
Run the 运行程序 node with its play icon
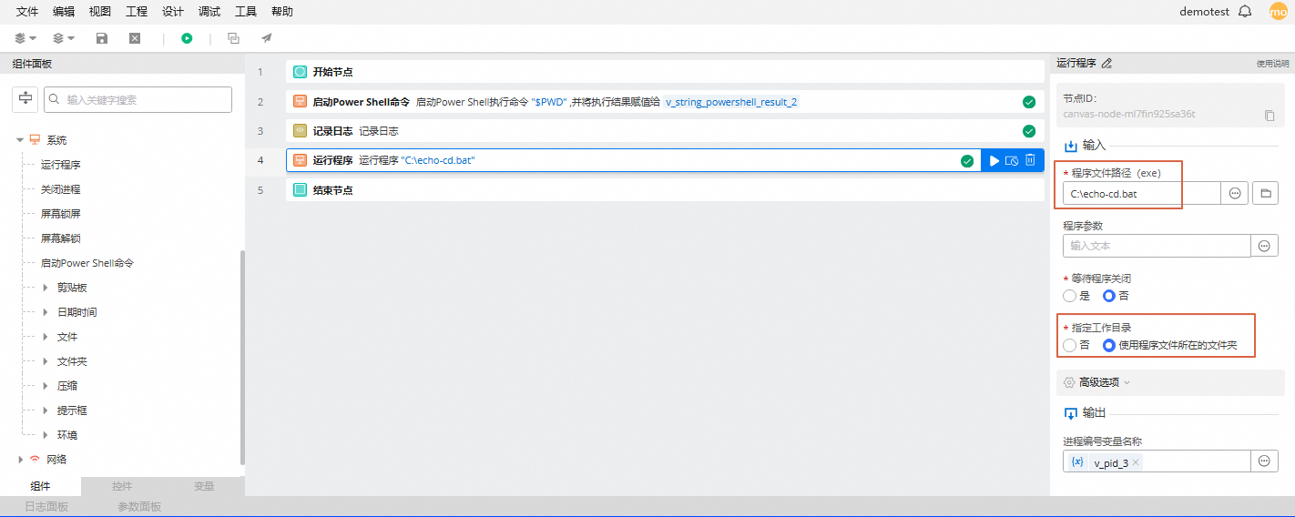994,161
